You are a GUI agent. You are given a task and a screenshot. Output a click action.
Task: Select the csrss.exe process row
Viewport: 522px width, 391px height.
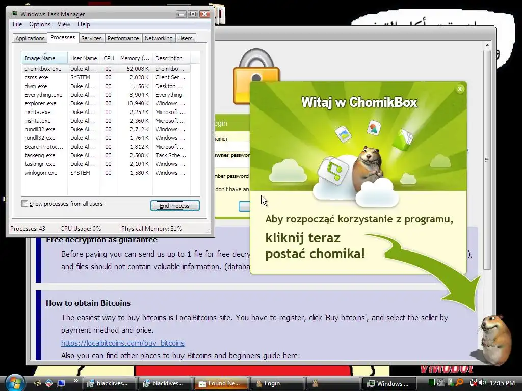tap(106, 77)
